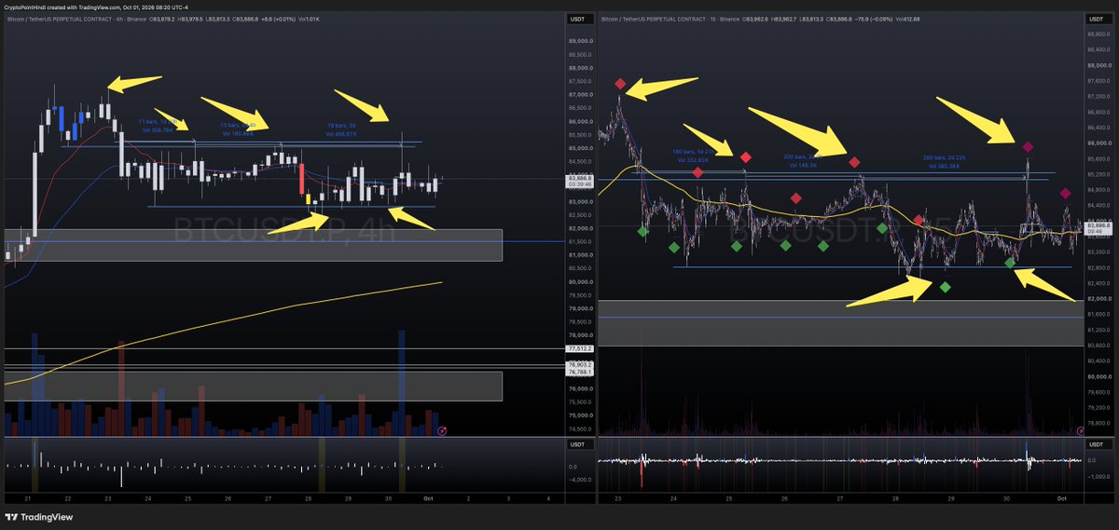Click the bold 86,000.0 level on the 15m price axis
This screenshot has height=530, width=1119.
click(1098, 143)
